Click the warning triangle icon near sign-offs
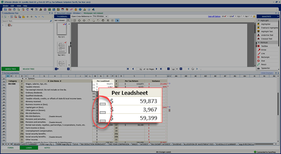 [x=254, y=16]
